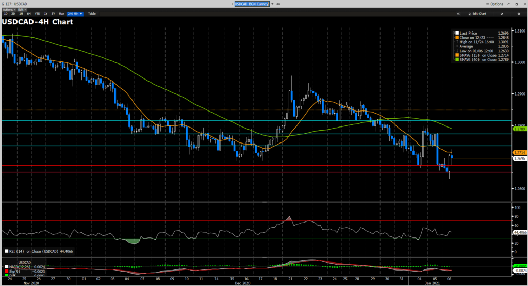
Task: Click 'SMAVG (60) on Close' legend text
Action: (x=478, y=60)
